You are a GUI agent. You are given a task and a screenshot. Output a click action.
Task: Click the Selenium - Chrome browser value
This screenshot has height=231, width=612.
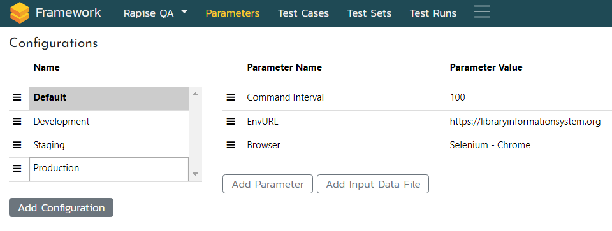point(490,145)
